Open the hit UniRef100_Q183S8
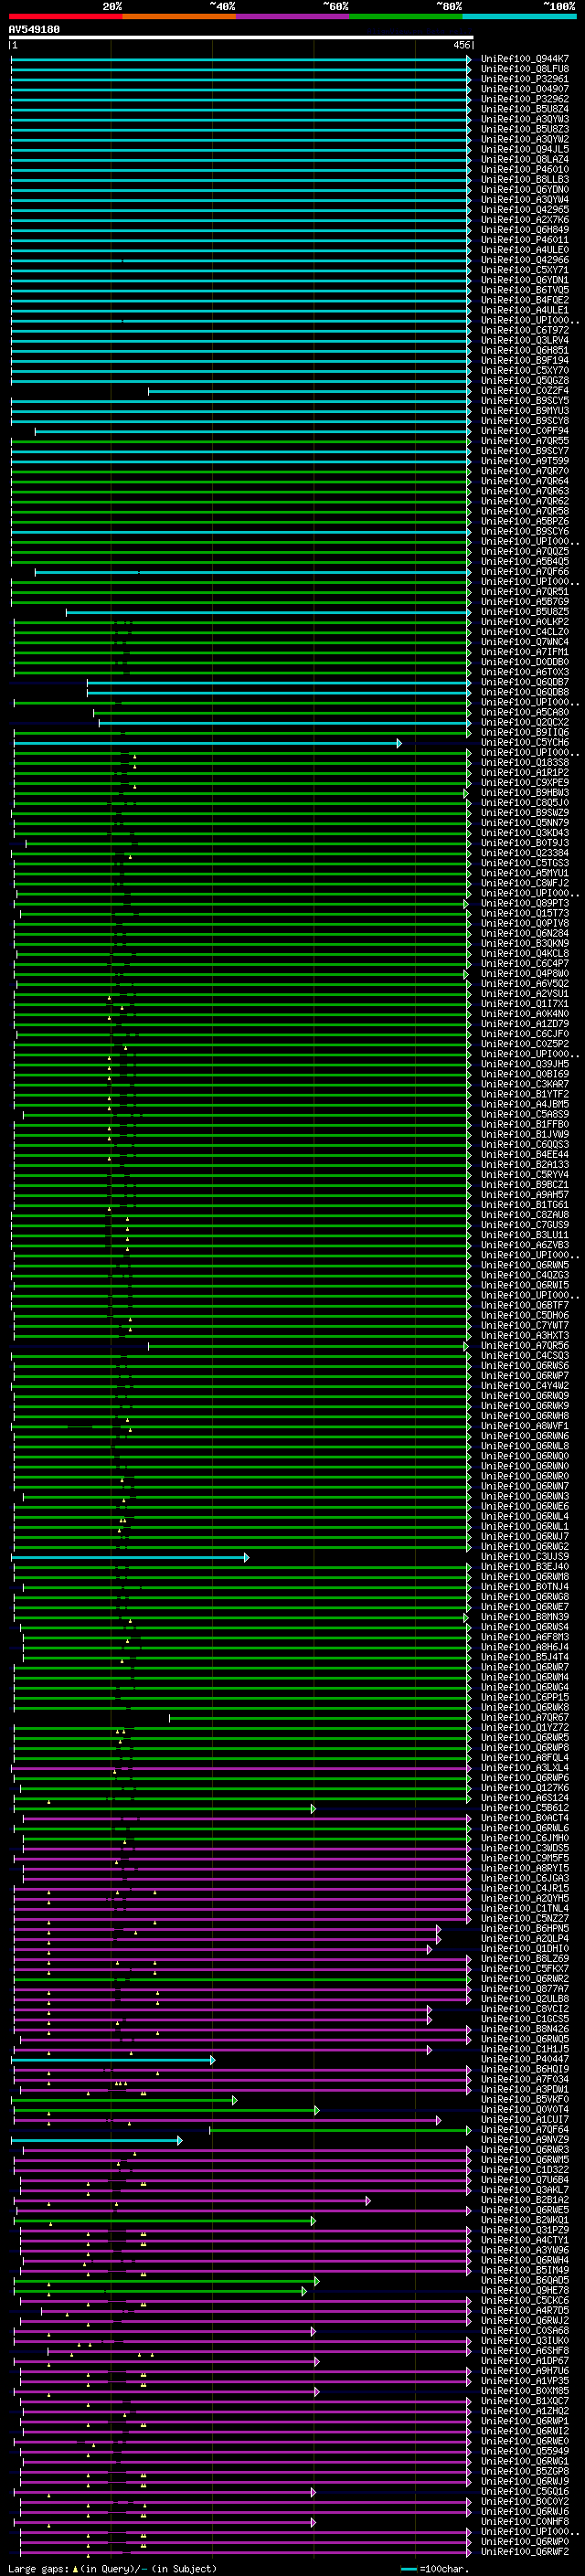The height and width of the screenshot is (2576, 585). (525, 763)
